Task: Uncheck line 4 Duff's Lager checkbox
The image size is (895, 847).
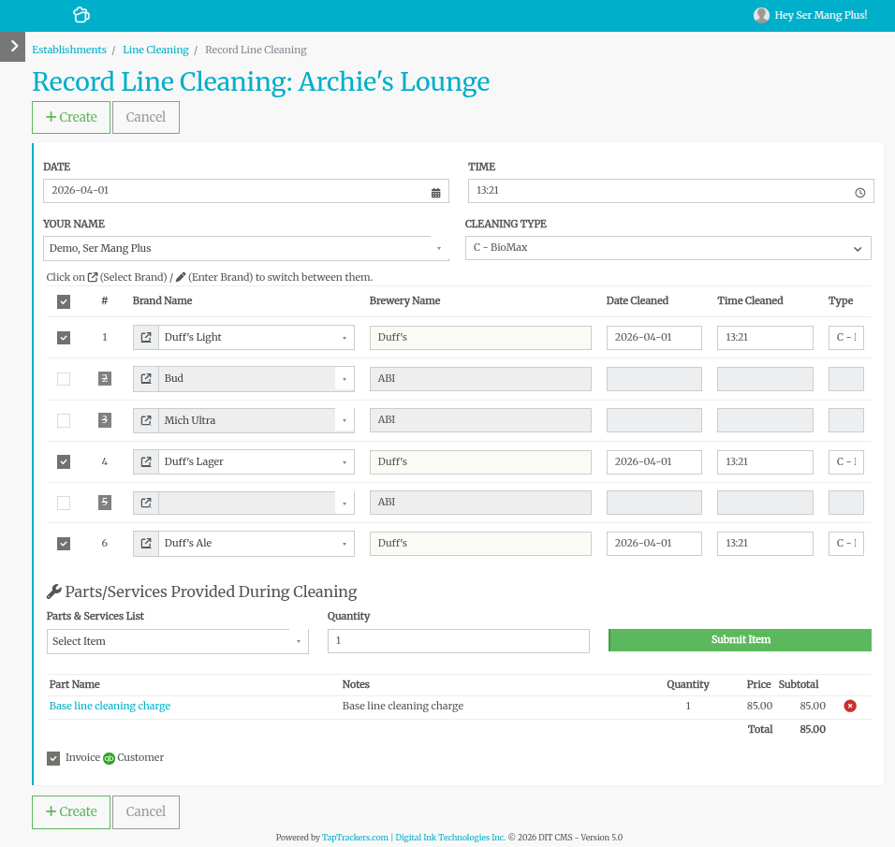Action: [x=64, y=461]
